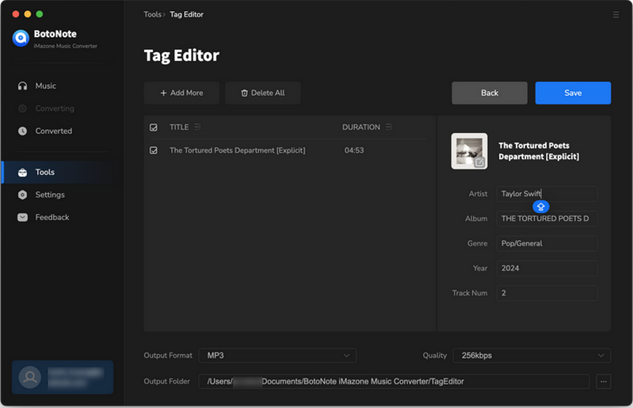Uncheck The Tortured Poets Department track checkbox

click(154, 151)
